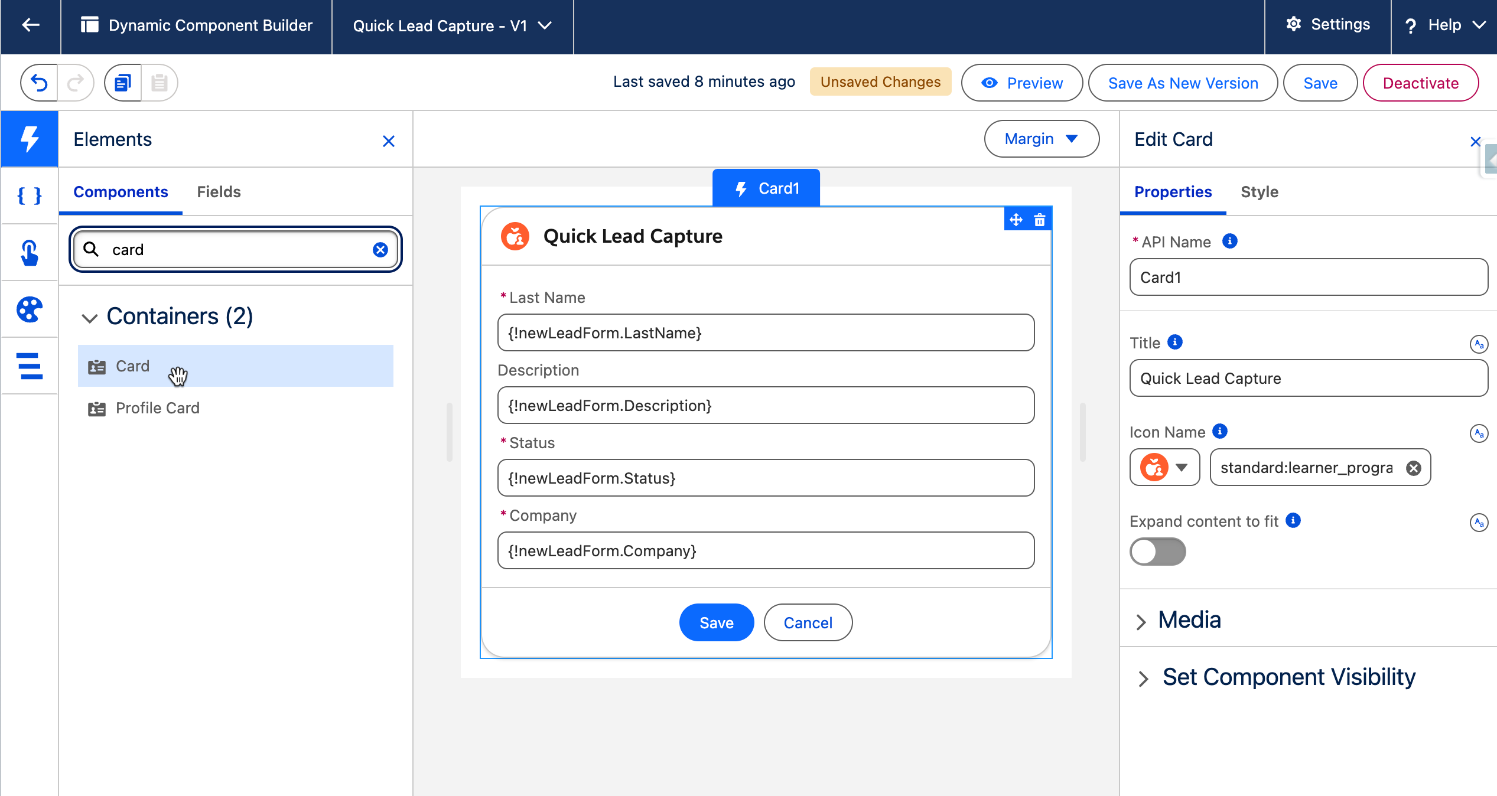Toggle Icon Name expression mode icon
The height and width of the screenshot is (796, 1497).
[1478, 433]
